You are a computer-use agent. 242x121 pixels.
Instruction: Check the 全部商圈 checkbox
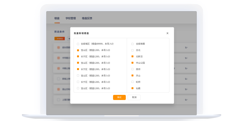click(132, 44)
